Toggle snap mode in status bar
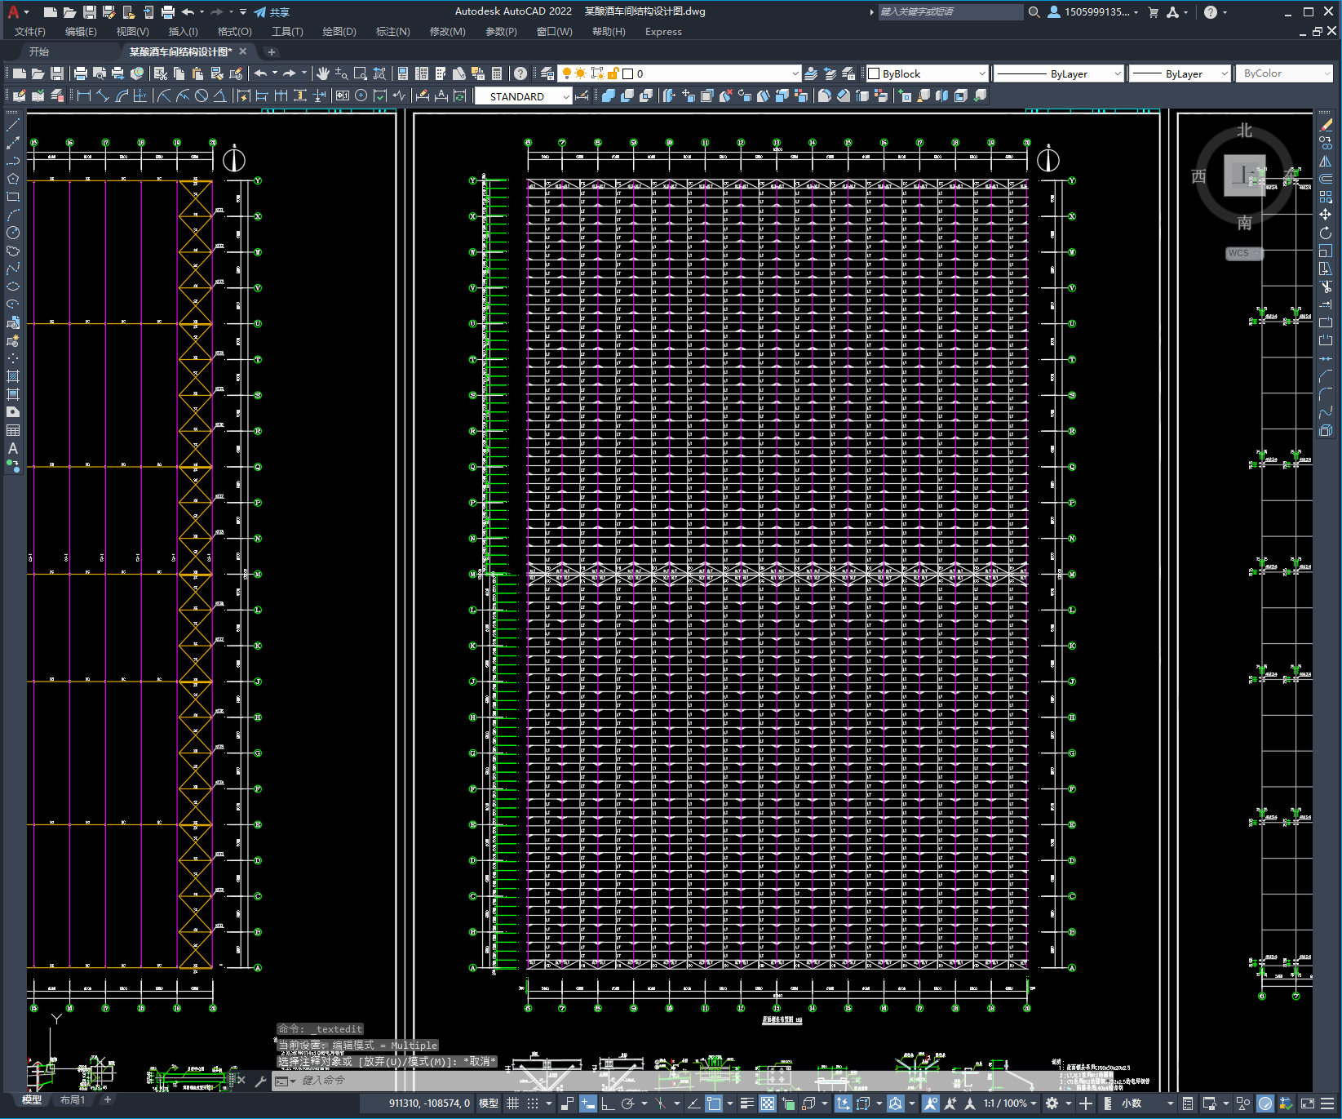The height and width of the screenshot is (1119, 1342). click(x=533, y=1103)
